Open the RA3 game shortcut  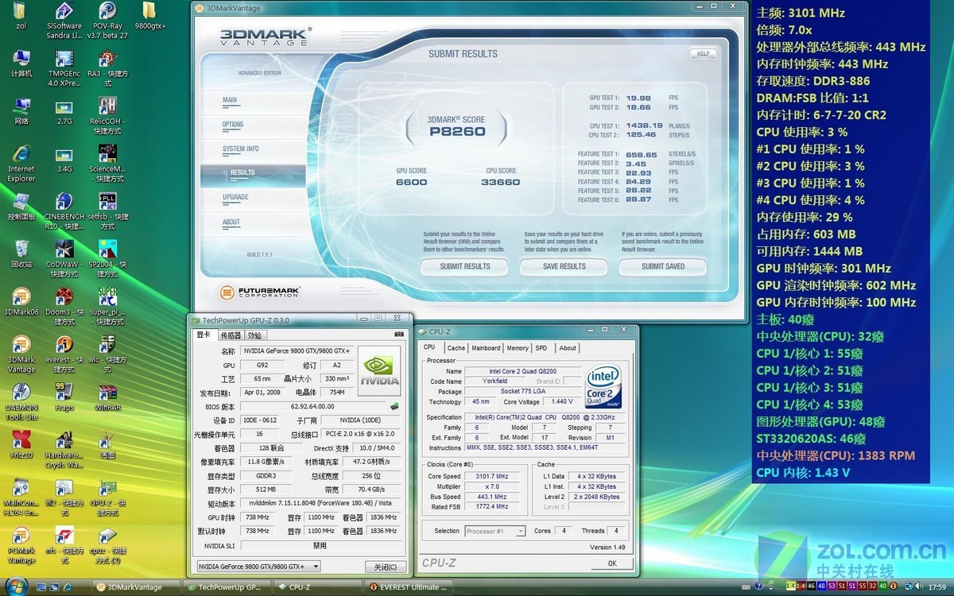coord(107,68)
